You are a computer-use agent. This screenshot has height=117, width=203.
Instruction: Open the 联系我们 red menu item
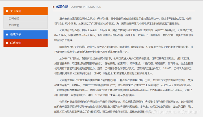click(25, 43)
